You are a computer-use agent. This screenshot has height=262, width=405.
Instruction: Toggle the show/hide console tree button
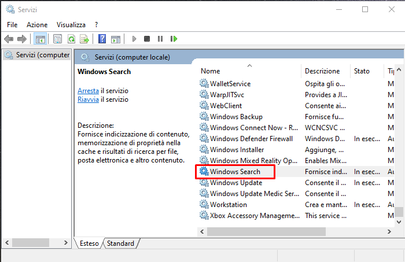(41, 39)
